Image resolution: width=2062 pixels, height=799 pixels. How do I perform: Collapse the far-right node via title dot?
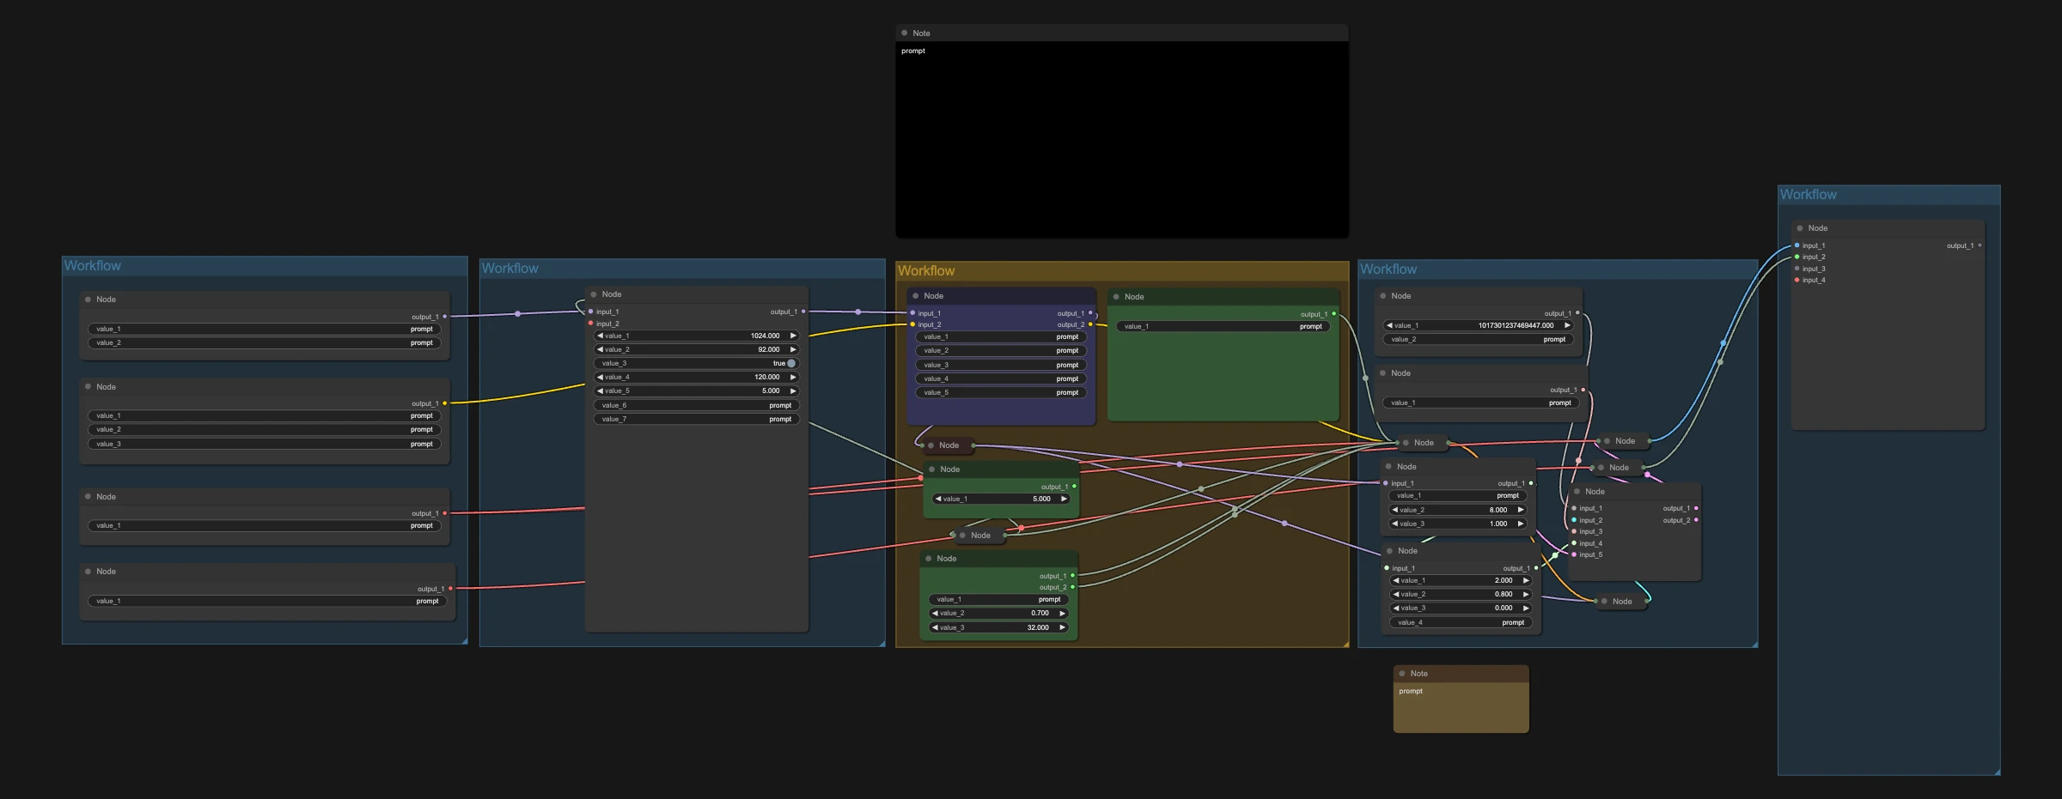[x=1800, y=228]
